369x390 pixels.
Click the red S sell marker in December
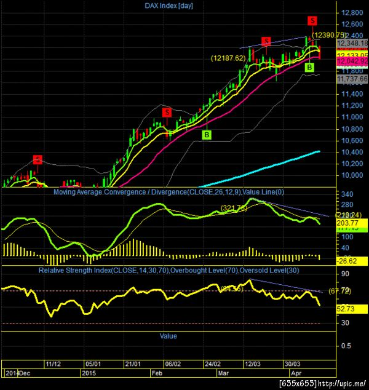click(38, 160)
